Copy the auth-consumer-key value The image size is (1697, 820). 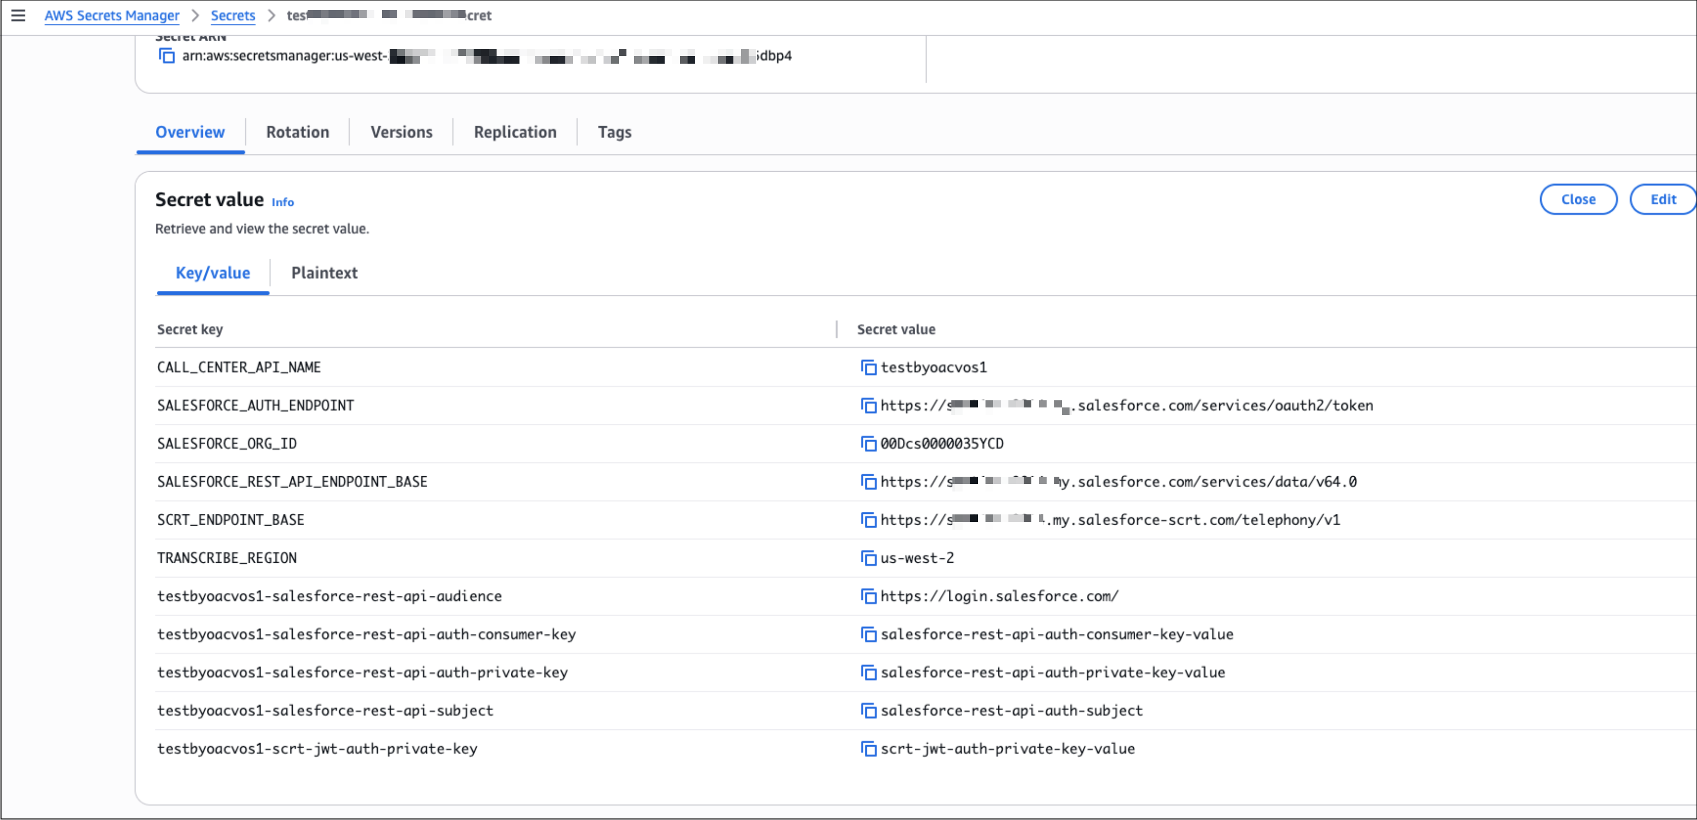tap(868, 635)
